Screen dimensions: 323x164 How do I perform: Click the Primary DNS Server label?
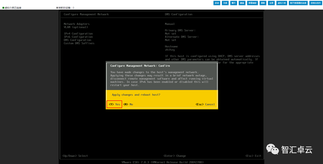(x=180, y=30)
